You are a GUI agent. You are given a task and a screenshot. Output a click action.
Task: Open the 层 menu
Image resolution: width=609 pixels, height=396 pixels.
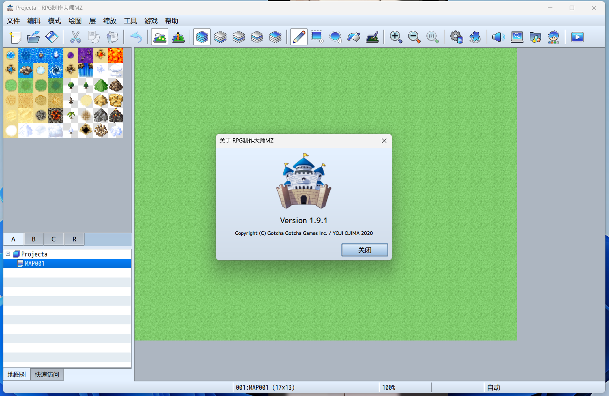pos(93,21)
